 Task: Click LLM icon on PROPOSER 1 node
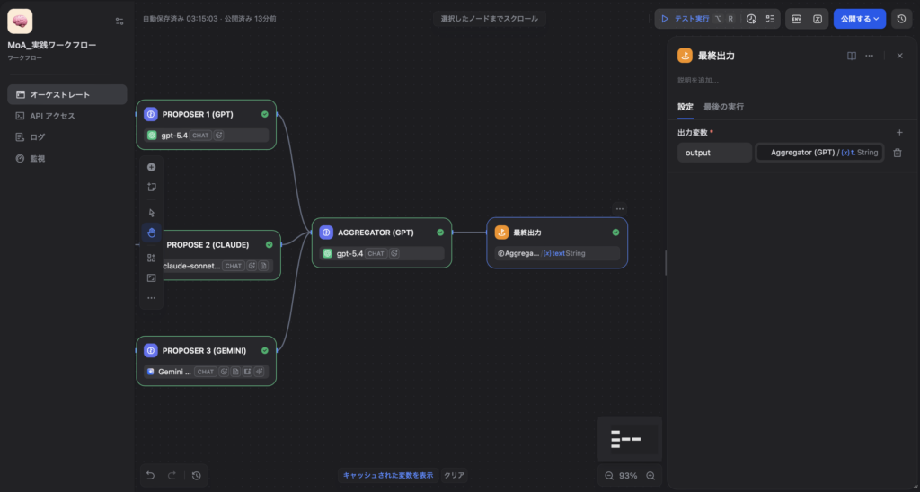tap(151, 114)
